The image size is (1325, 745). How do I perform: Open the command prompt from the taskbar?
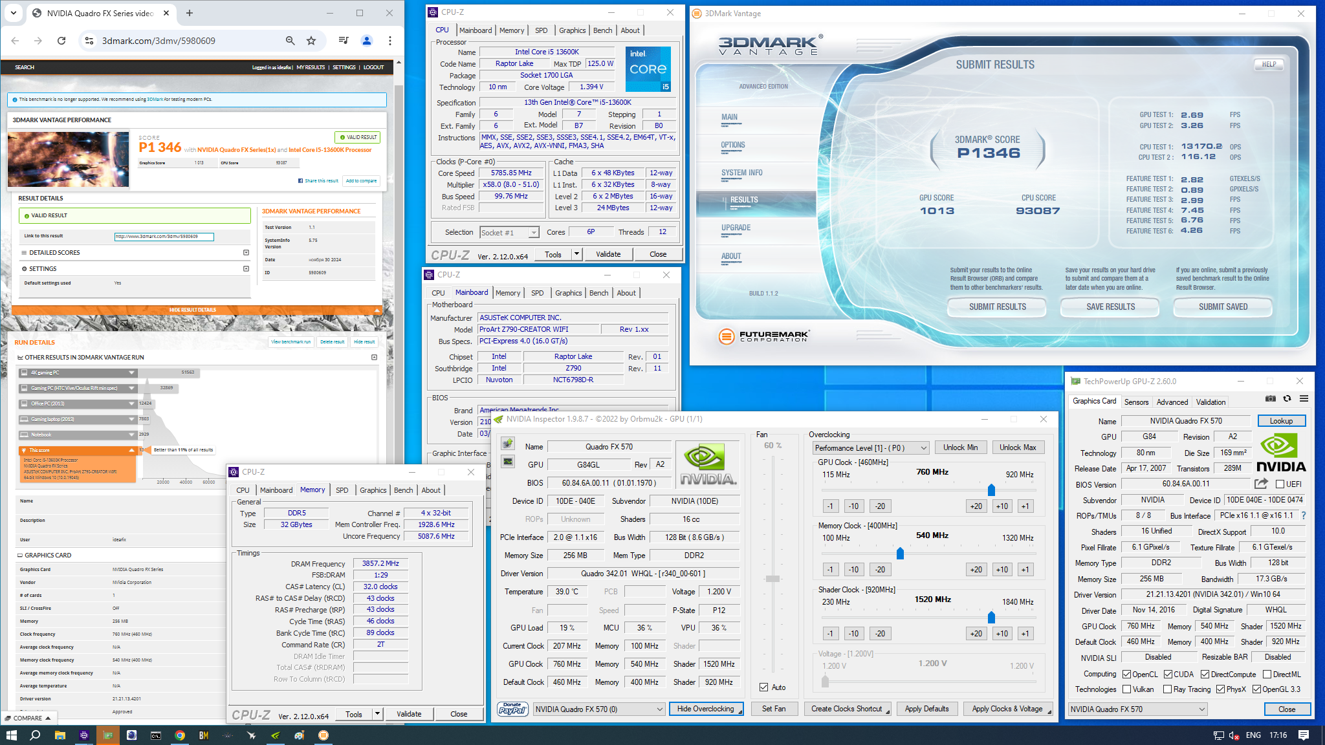156,735
